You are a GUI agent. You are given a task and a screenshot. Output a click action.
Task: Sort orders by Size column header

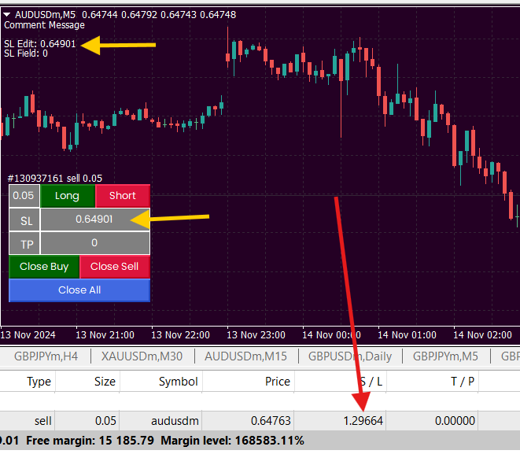coord(87,382)
